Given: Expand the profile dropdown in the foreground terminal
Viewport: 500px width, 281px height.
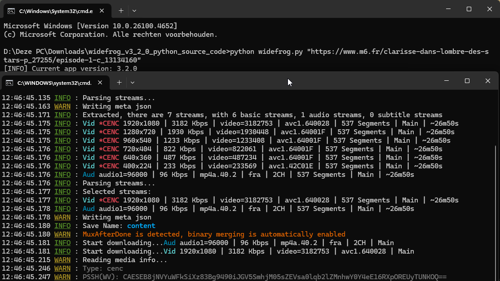Looking at the screenshot, I should tap(133, 83).
